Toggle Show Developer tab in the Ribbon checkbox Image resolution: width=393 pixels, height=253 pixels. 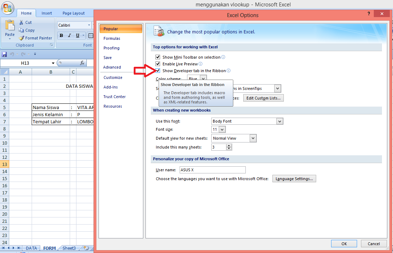click(158, 71)
